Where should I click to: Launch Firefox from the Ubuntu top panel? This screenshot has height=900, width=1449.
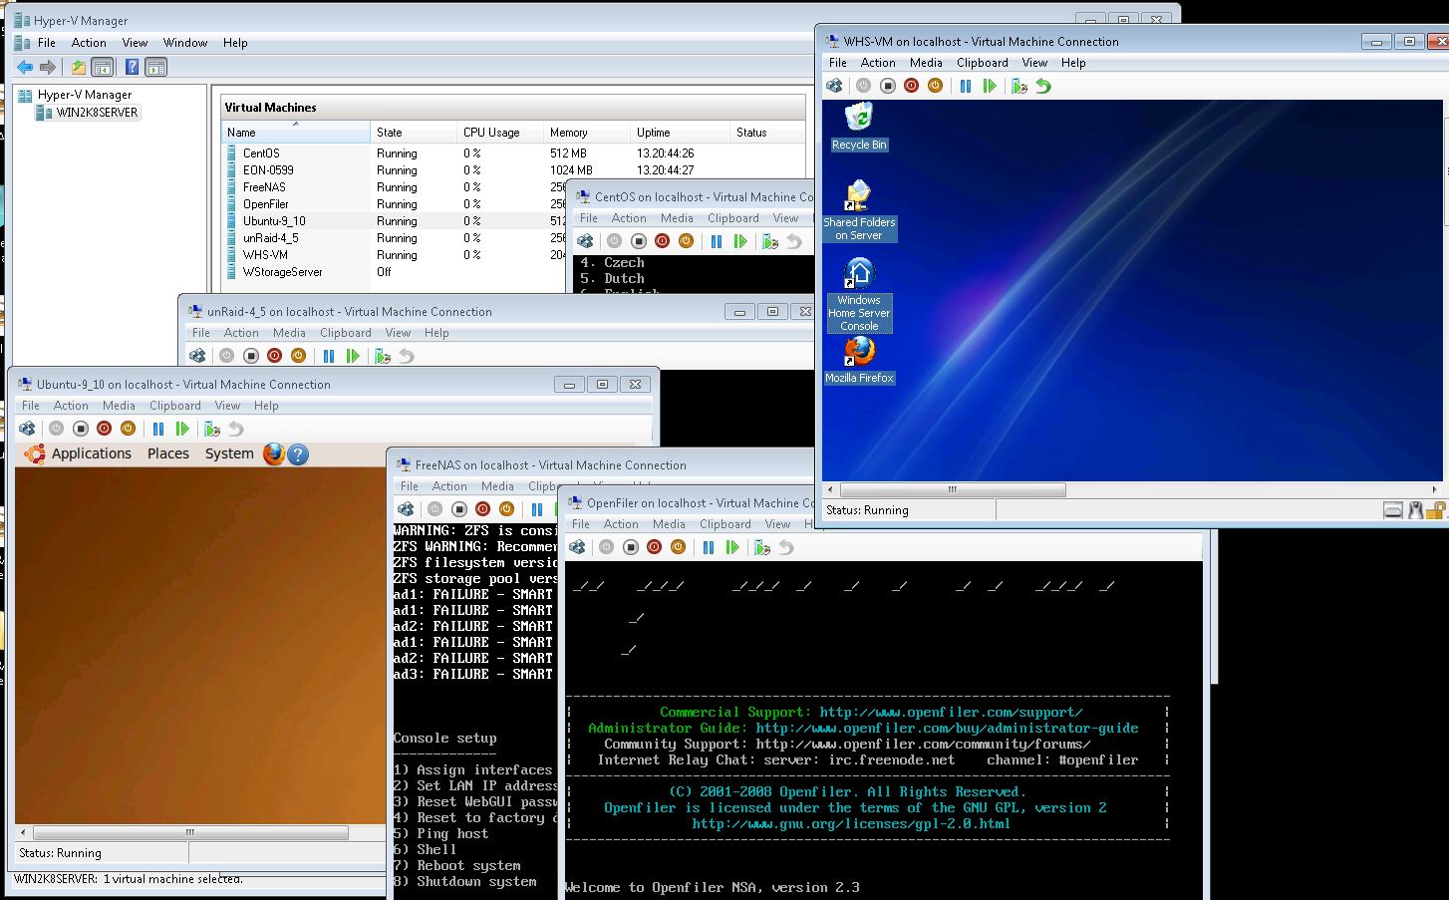click(274, 454)
